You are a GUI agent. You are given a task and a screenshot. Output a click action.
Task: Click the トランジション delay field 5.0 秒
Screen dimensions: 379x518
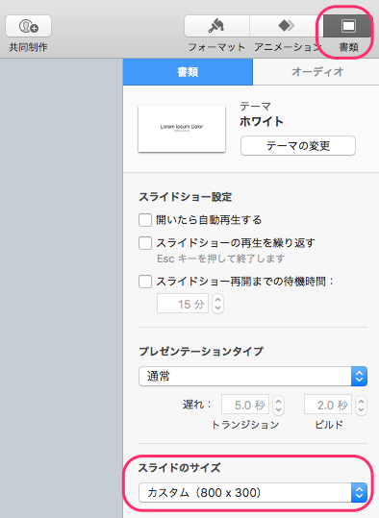(245, 405)
